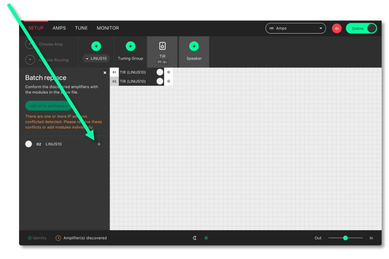Viewport: 389px width, 259px height.
Task: Click the green light mode sun icon
Action: 206,238
